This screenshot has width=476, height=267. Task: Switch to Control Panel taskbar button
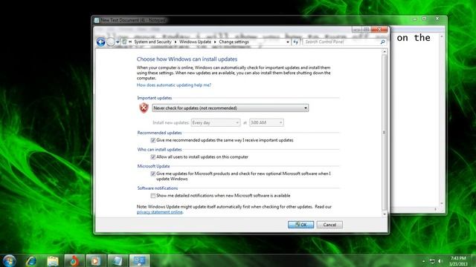point(139,260)
